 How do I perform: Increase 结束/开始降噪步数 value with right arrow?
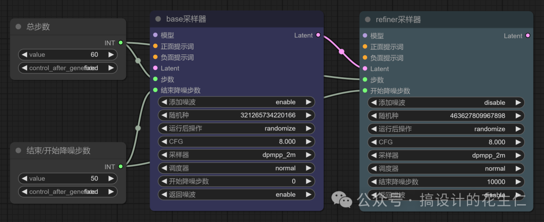point(111,178)
